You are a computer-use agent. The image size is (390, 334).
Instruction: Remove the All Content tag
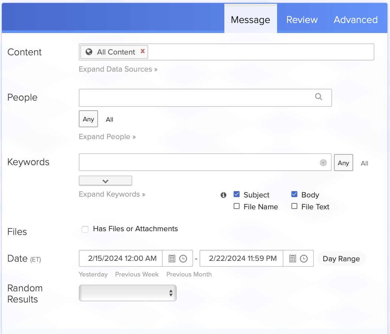click(143, 51)
